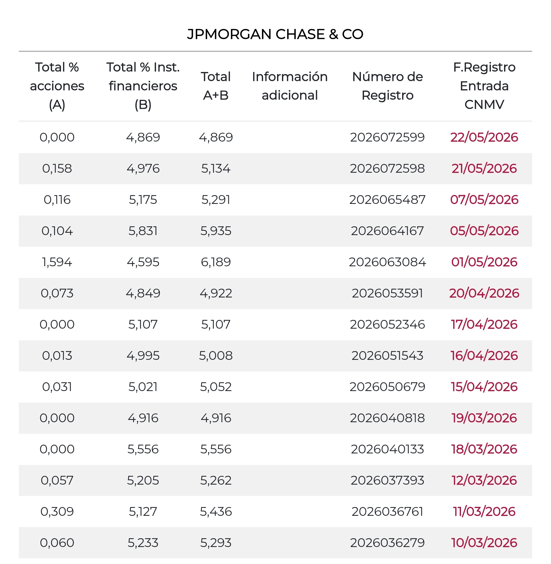Open the 20/04/2026 registration link
551x564 pixels.
pos(484,293)
